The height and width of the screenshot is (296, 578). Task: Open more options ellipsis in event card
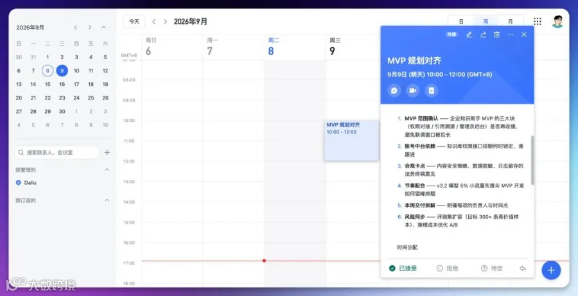[510, 35]
